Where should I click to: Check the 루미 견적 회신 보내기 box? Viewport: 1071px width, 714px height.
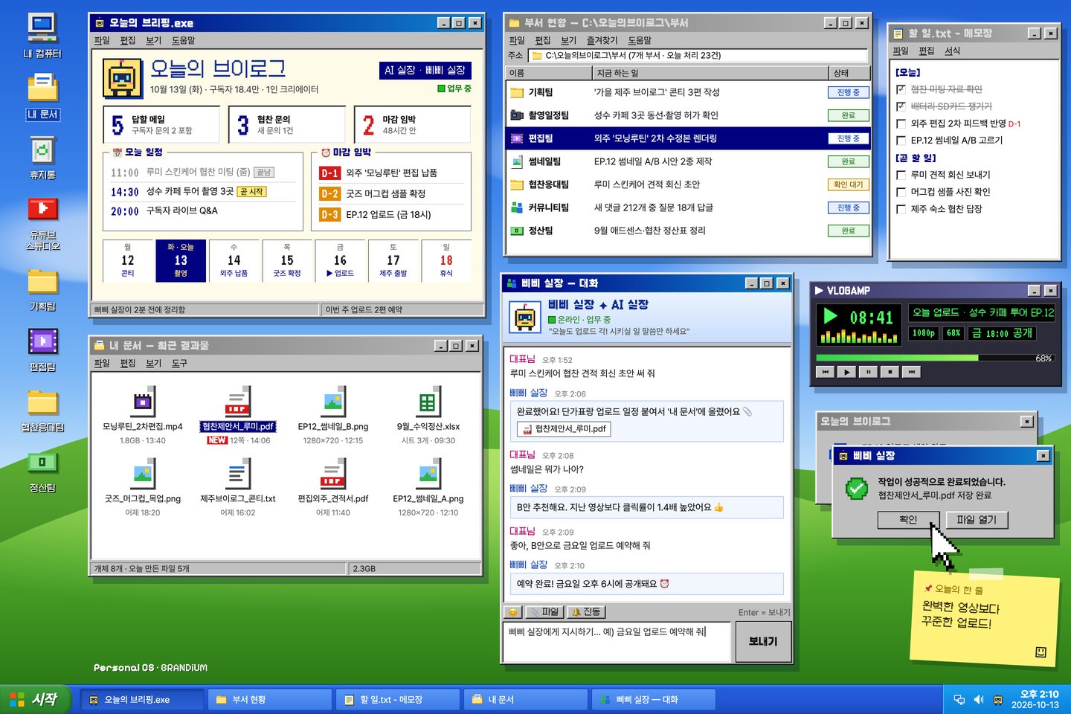(x=901, y=175)
